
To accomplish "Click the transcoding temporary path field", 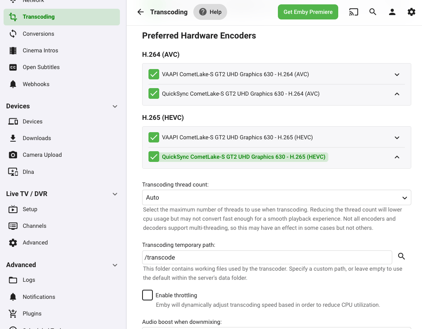I will (267, 257).
